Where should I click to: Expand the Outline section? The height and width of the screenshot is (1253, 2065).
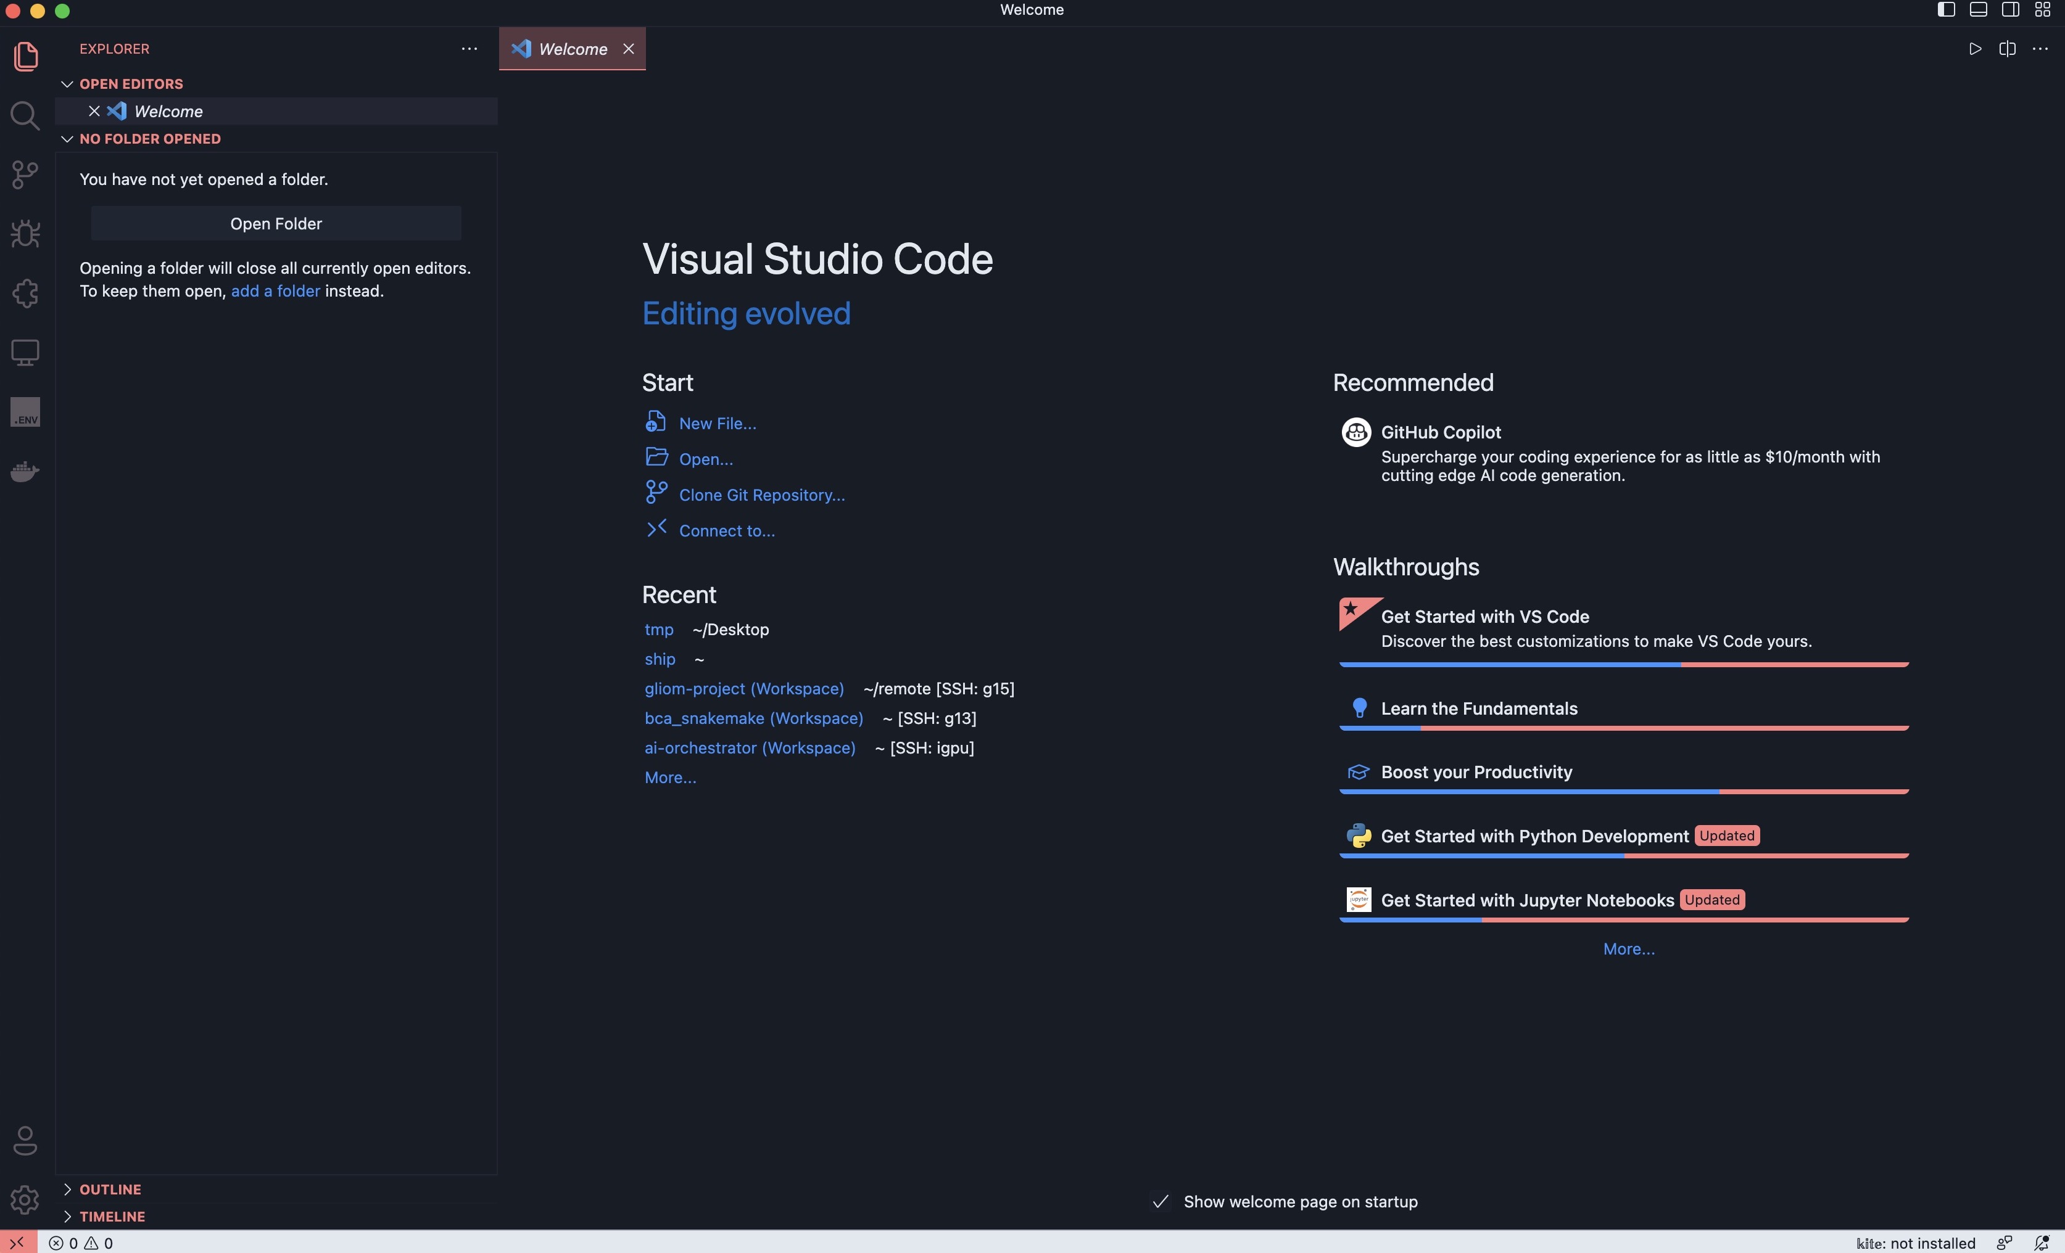point(110,1189)
